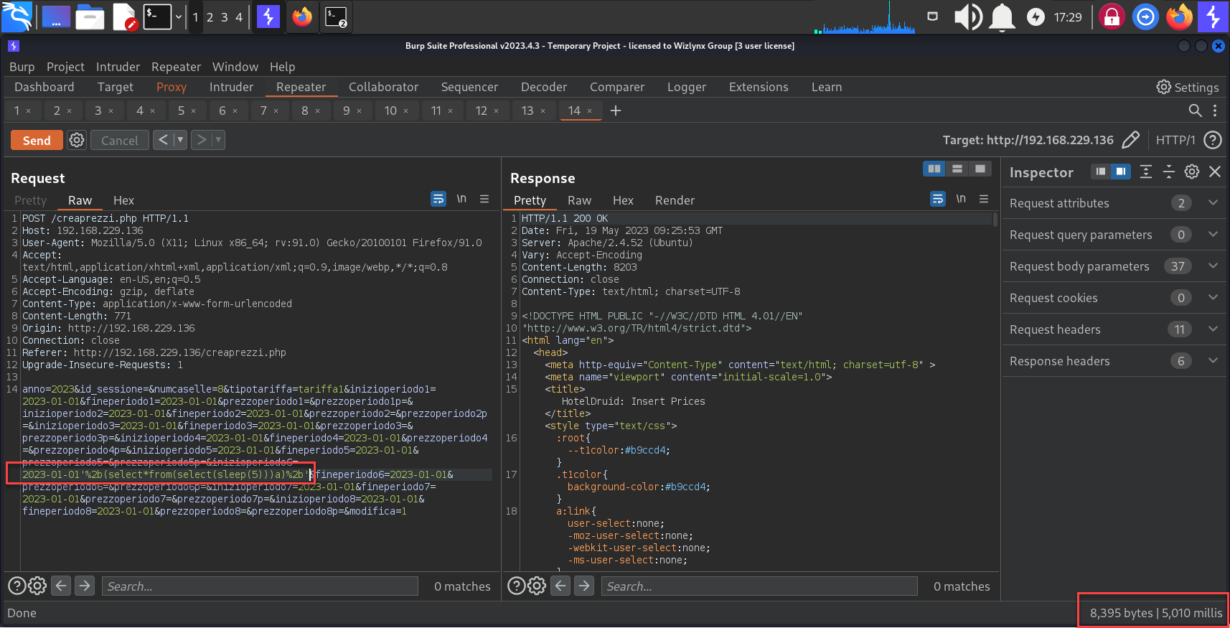Close the Inspector panel

pyautogui.click(x=1215, y=172)
